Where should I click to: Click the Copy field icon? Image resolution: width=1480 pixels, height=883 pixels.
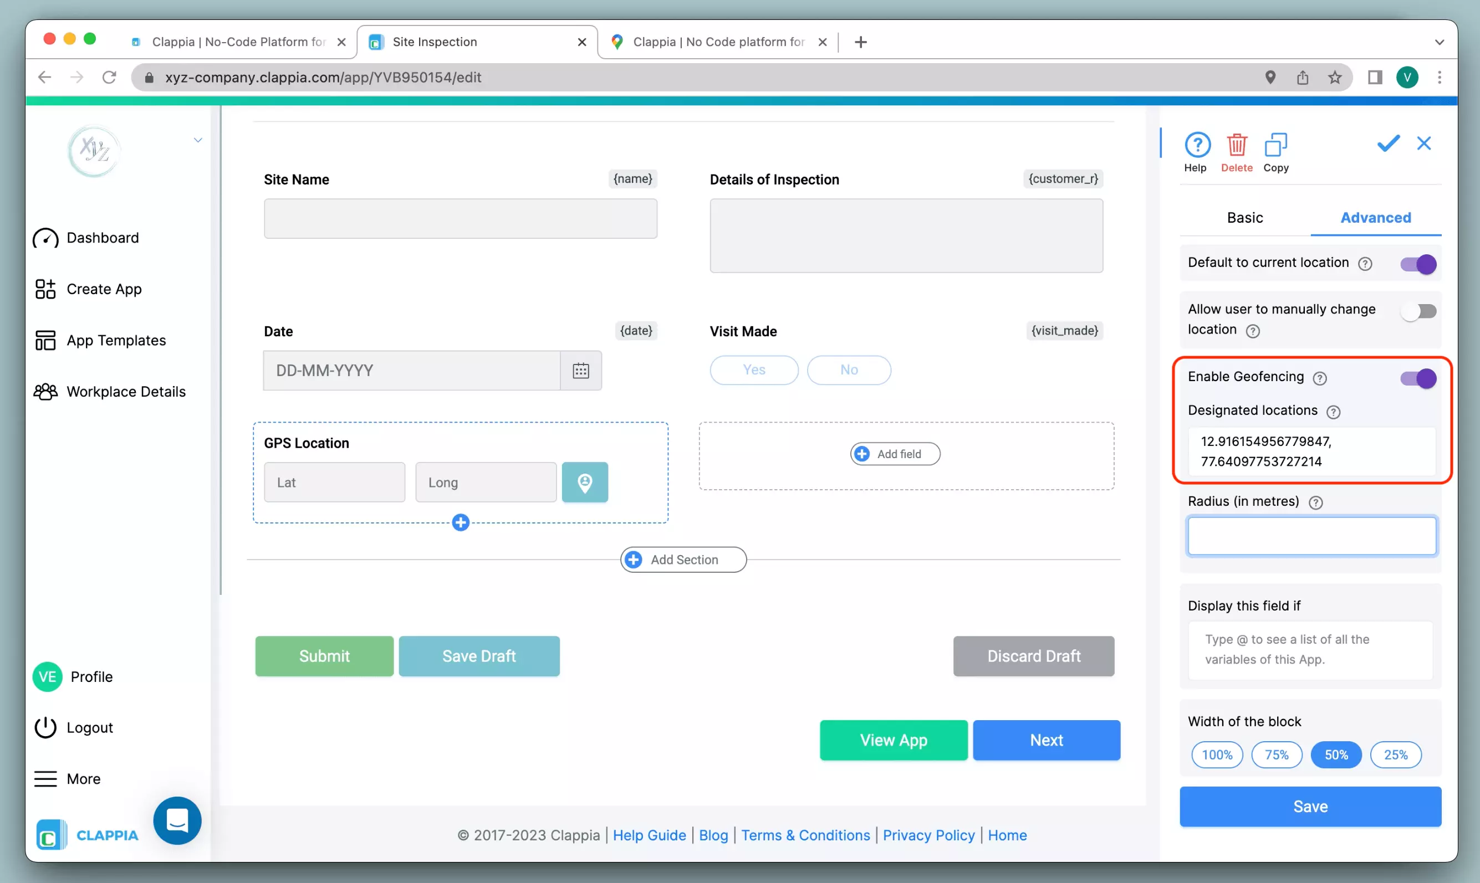[x=1276, y=145]
